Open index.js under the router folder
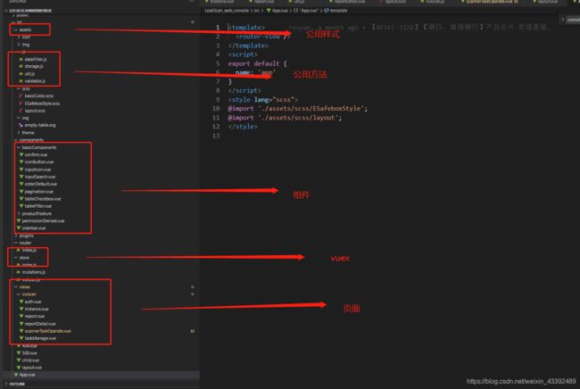 click(29, 251)
